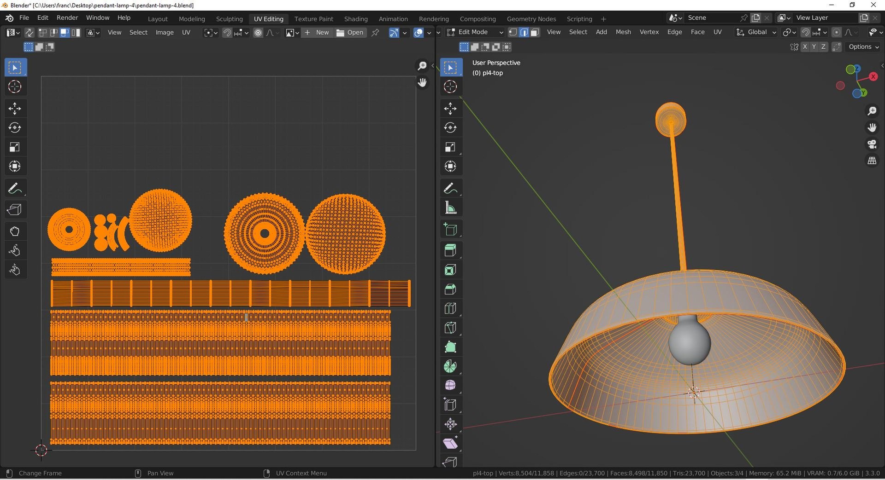Open the UV editor type dropdown
The width and height of the screenshot is (885, 480).
[12, 33]
